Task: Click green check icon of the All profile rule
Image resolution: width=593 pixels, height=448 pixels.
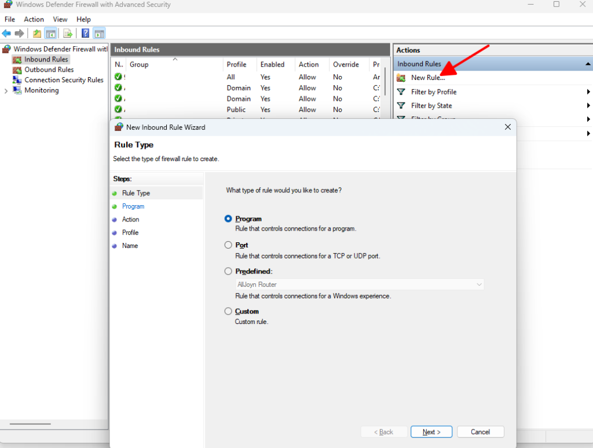Action: pos(118,77)
